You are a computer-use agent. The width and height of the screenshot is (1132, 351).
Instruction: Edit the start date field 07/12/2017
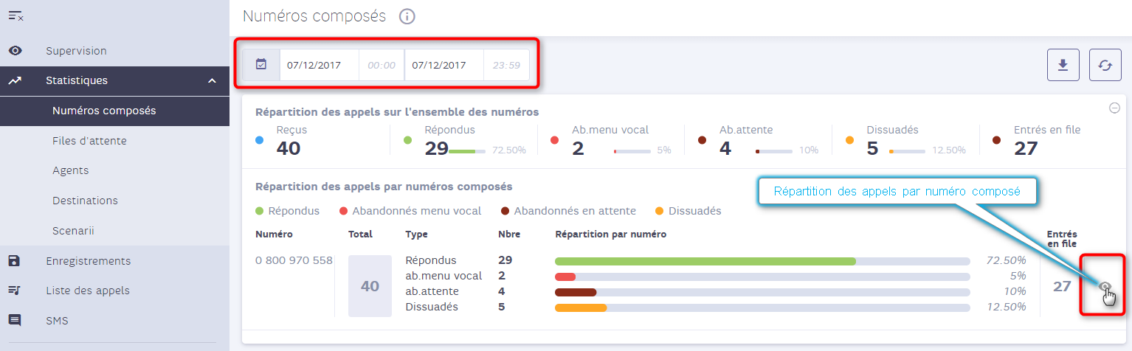(x=319, y=65)
